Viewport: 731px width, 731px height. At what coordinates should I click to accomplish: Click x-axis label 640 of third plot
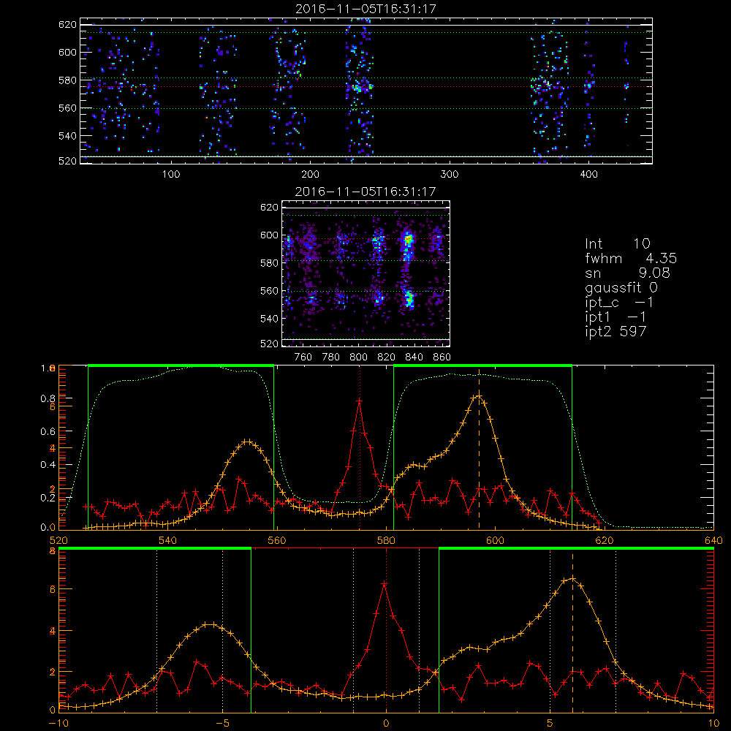pyautogui.click(x=713, y=541)
